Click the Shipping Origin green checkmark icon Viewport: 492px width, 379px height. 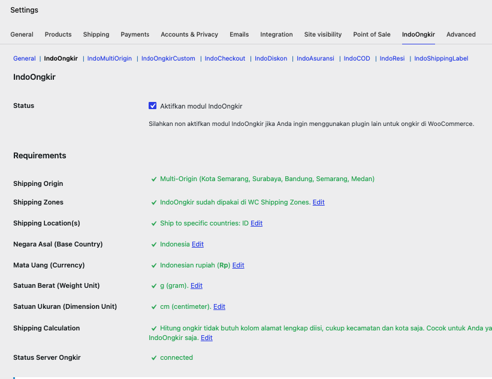[154, 179]
